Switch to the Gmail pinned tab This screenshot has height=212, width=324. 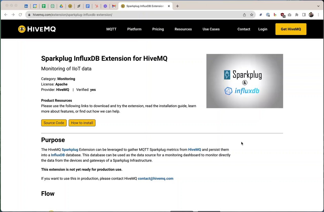(114, 6)
